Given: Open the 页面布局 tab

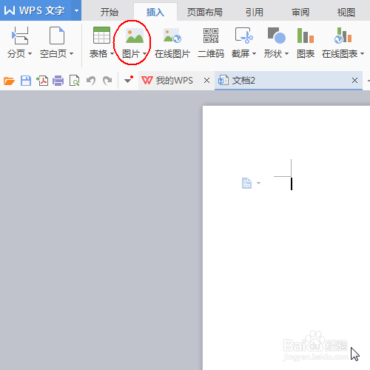Looking at the screenshot, I should click(204, 12).
